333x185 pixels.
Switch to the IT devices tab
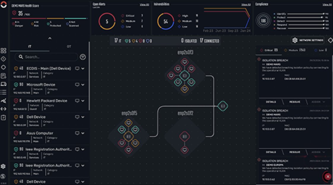pyautogui.click(x=30, y=46)
